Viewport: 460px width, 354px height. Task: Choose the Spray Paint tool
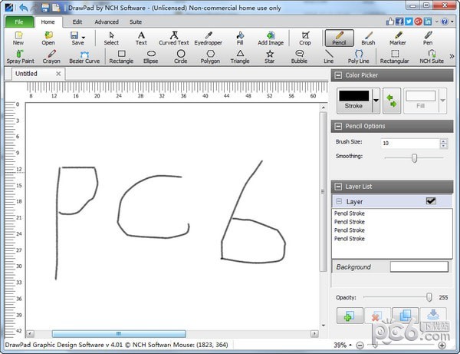(19, 57)
